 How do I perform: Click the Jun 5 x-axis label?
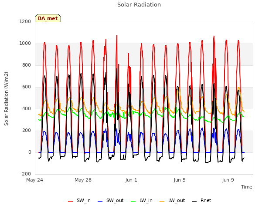click(180, 180)
